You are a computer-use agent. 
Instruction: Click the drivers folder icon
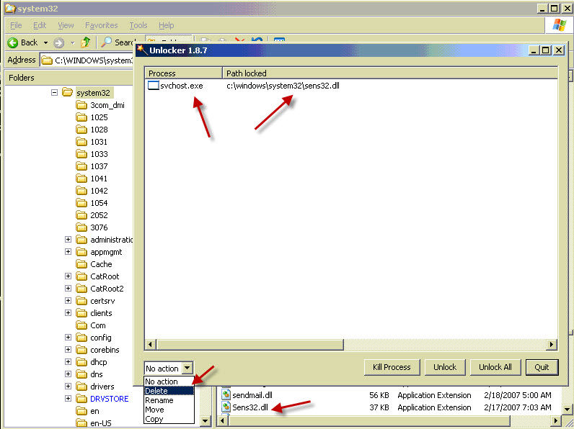[x=81, y=387]
